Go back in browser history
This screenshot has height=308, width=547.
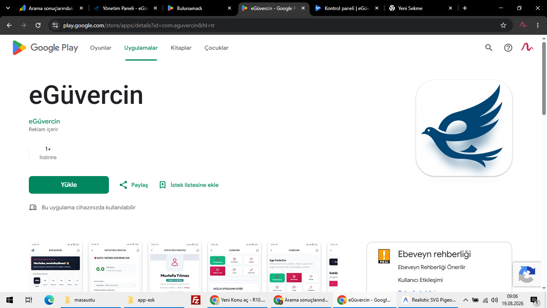[9, 25]
